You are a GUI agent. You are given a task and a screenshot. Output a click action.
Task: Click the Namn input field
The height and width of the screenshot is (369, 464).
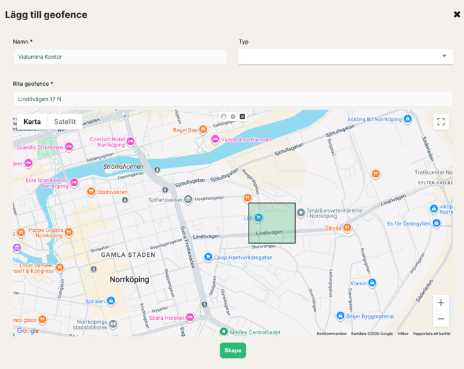tap(120, 57)
